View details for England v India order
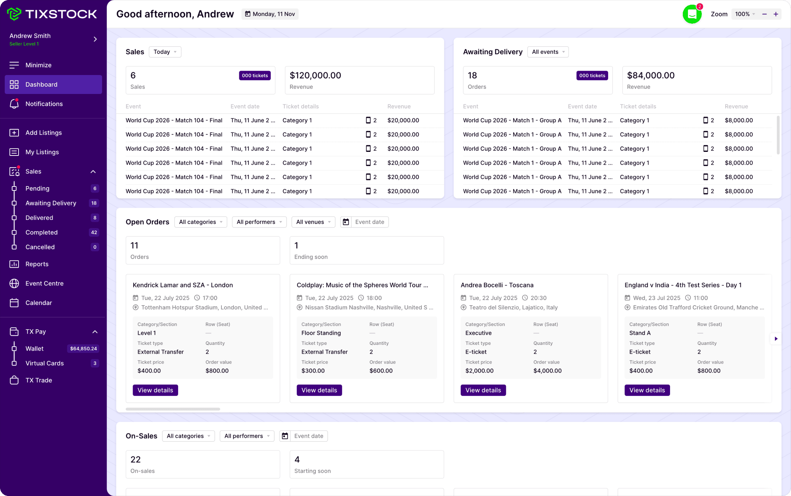The width and height of the screenshot is (791, 496). point(647,390)
